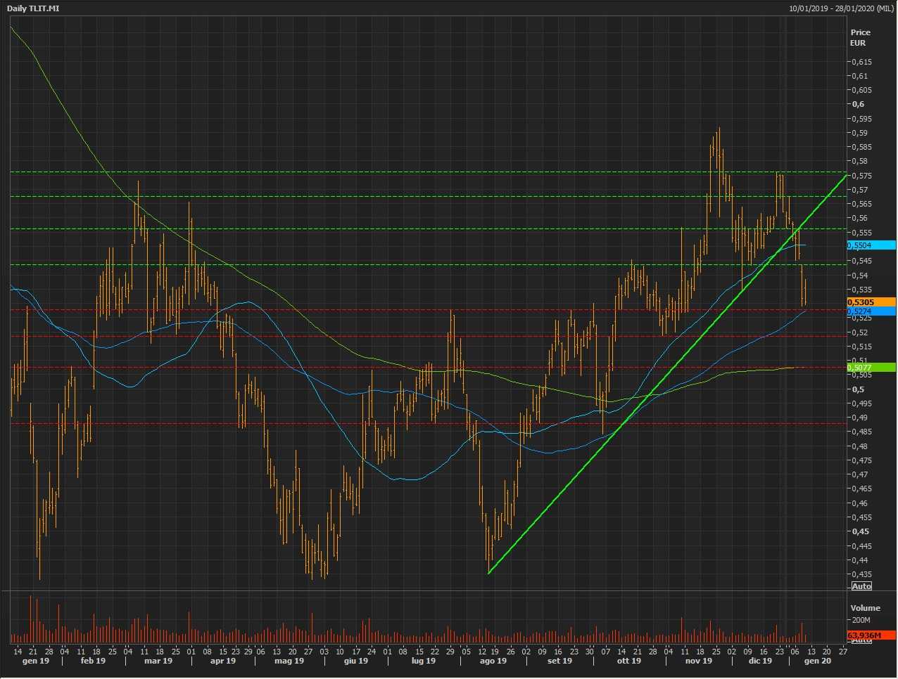
Task: Click the Price EUR axis heading
Action: 860,37
